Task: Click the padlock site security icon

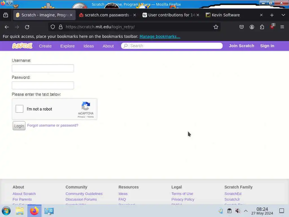Action: pyautogui.click(x=61, y=27)
